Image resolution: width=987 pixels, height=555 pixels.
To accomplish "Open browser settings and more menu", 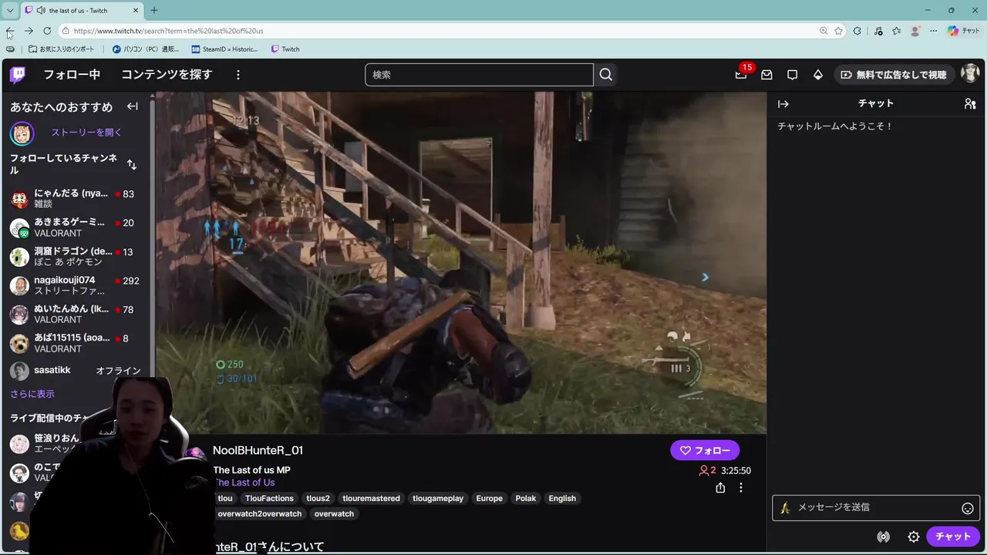I will pos(933,31).
